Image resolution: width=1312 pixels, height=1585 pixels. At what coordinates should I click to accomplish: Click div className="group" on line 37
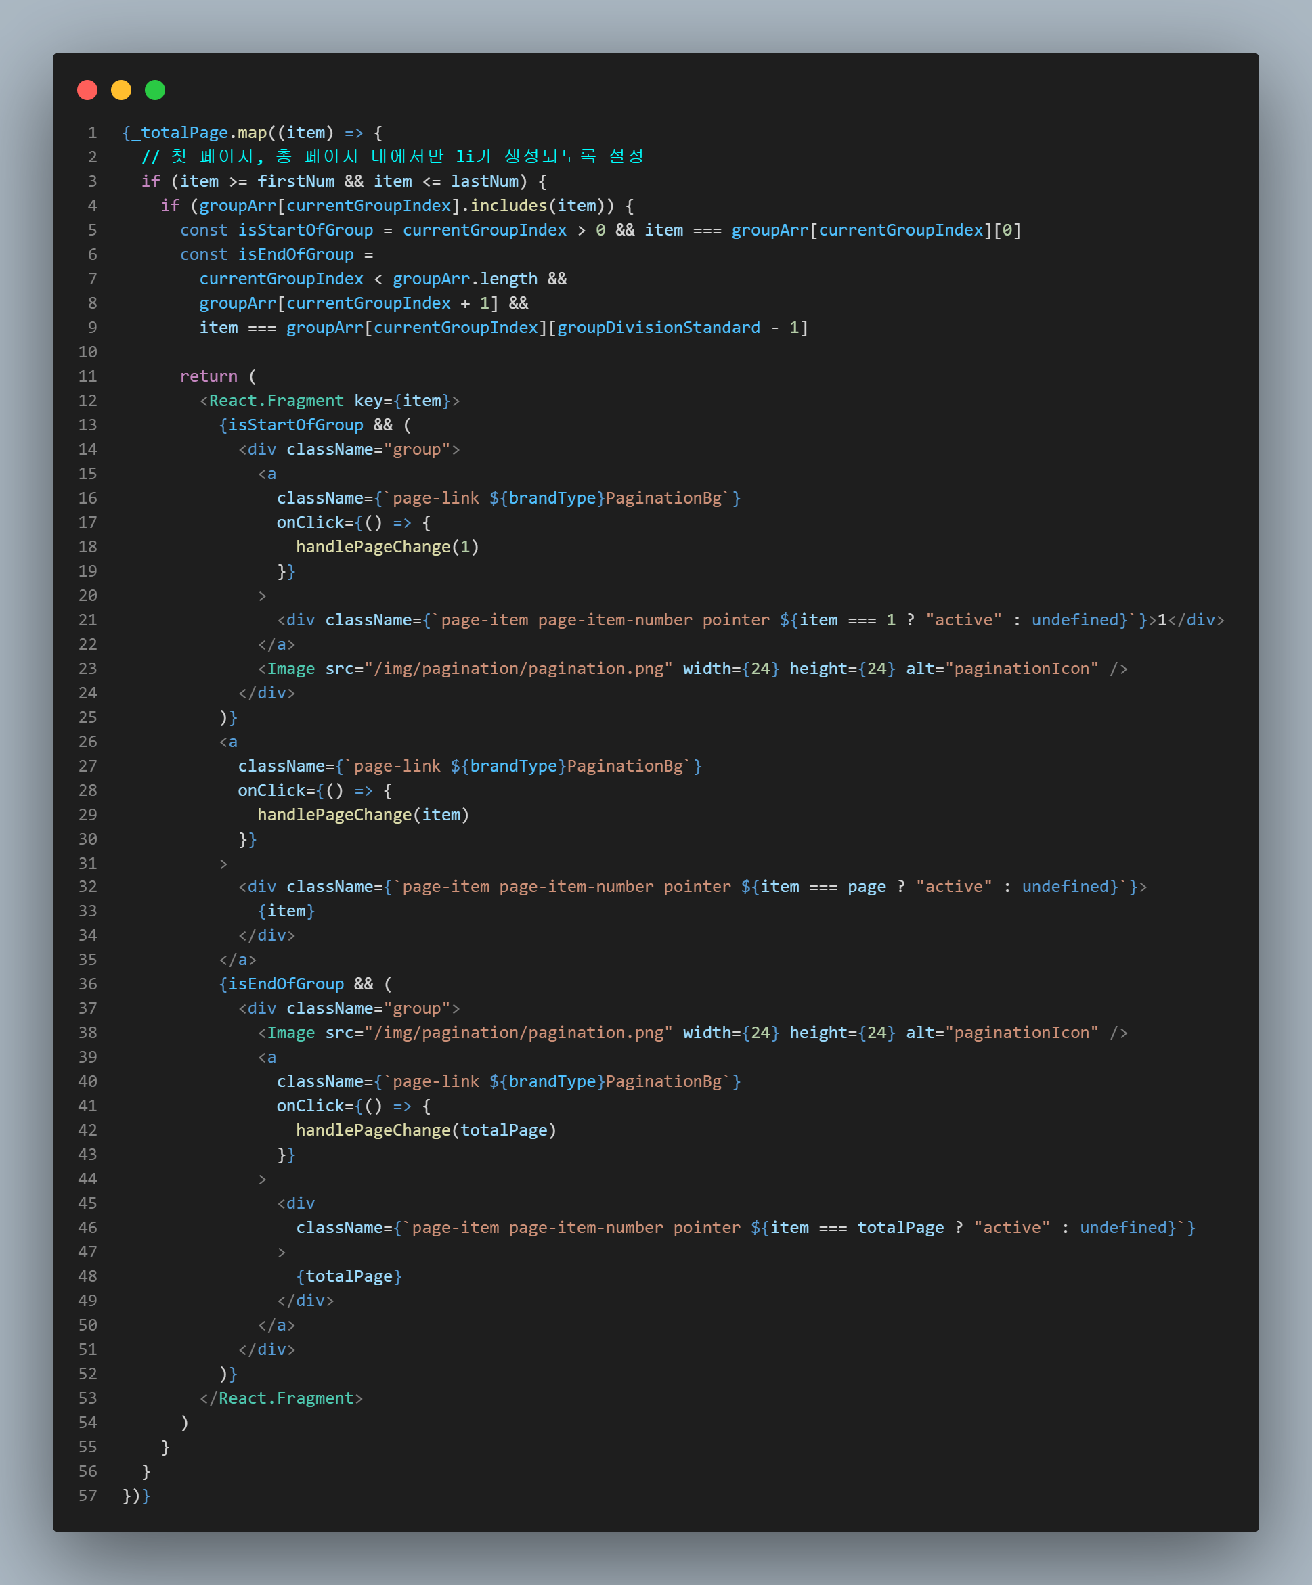coord(349,1008)
